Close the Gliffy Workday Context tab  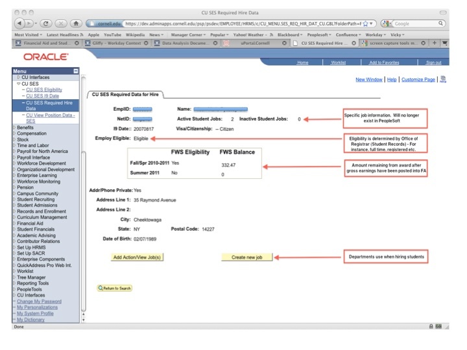click(x=146, y=43)
